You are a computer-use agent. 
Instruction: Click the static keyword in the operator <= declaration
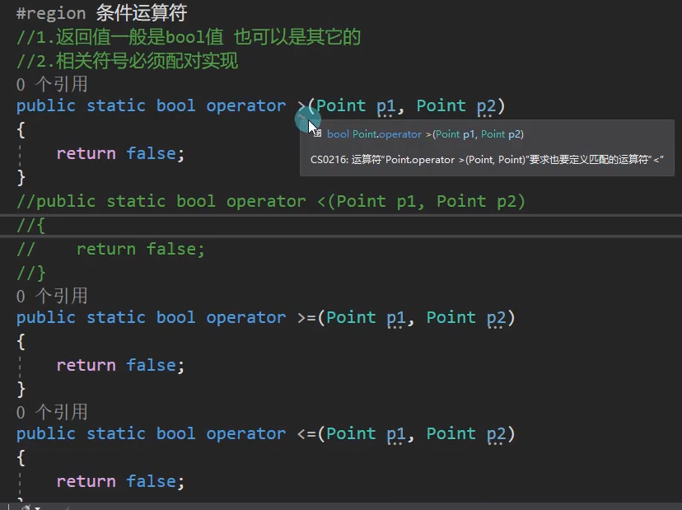(116, 433)
